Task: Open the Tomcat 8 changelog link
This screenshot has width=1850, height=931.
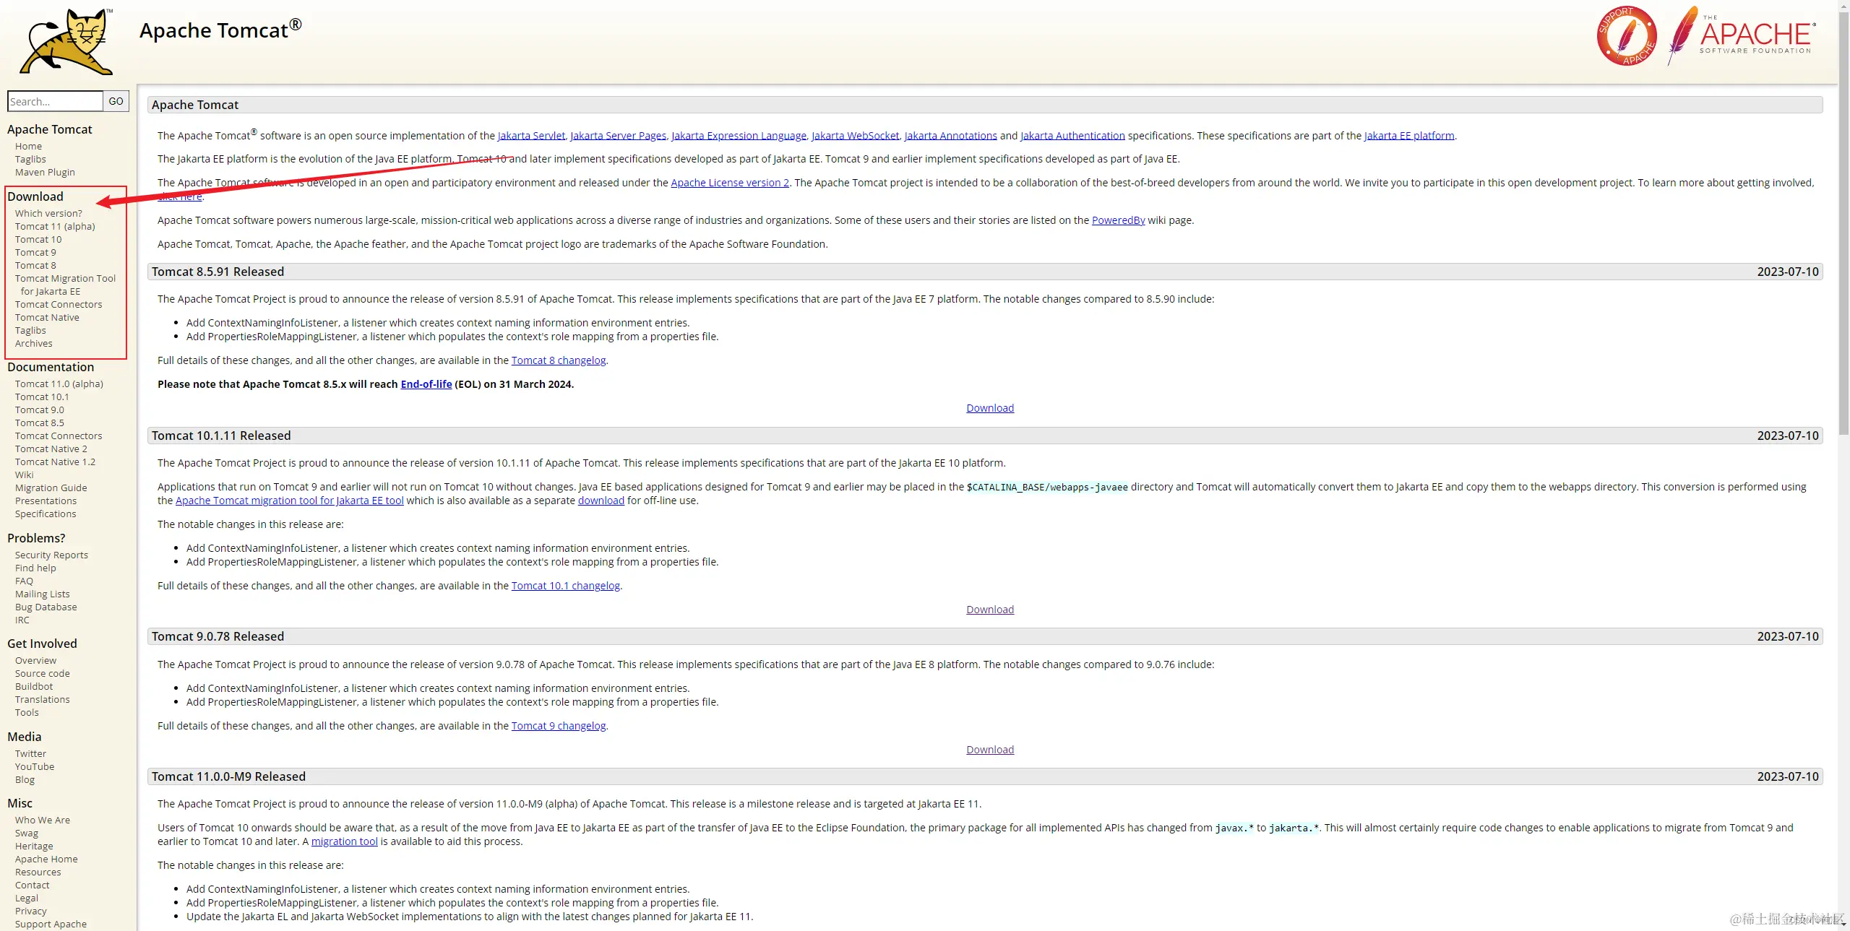Action: click(558, 360)
